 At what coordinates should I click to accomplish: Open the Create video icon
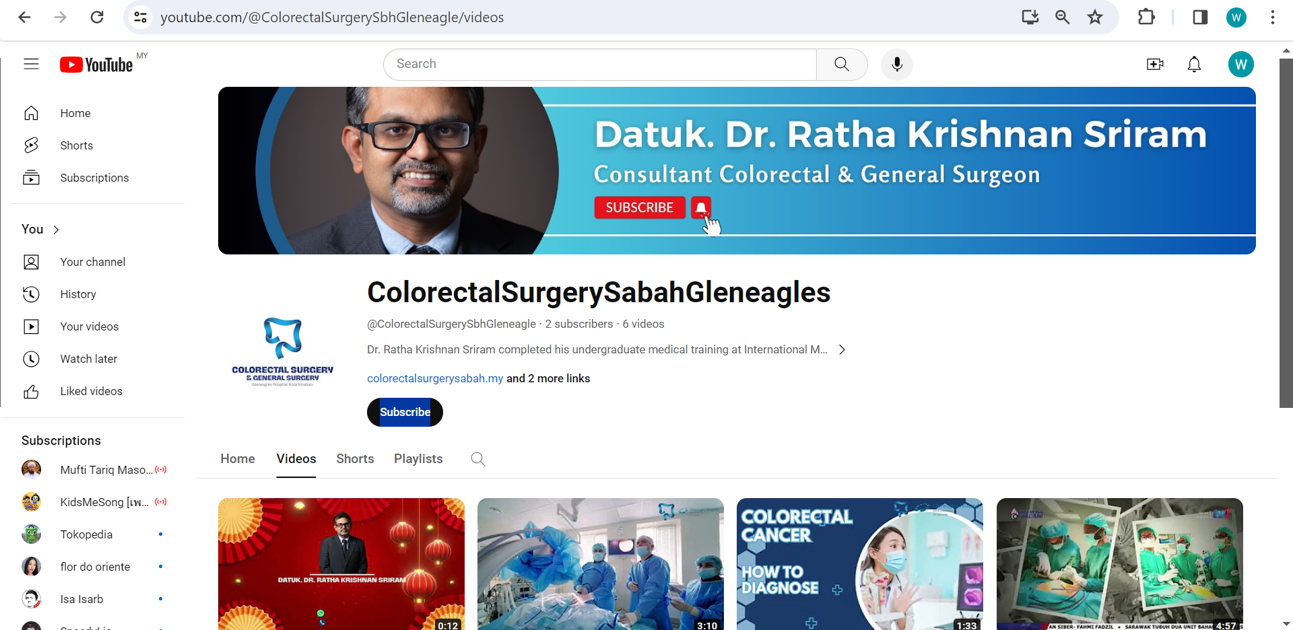[x=1155, y=64]
